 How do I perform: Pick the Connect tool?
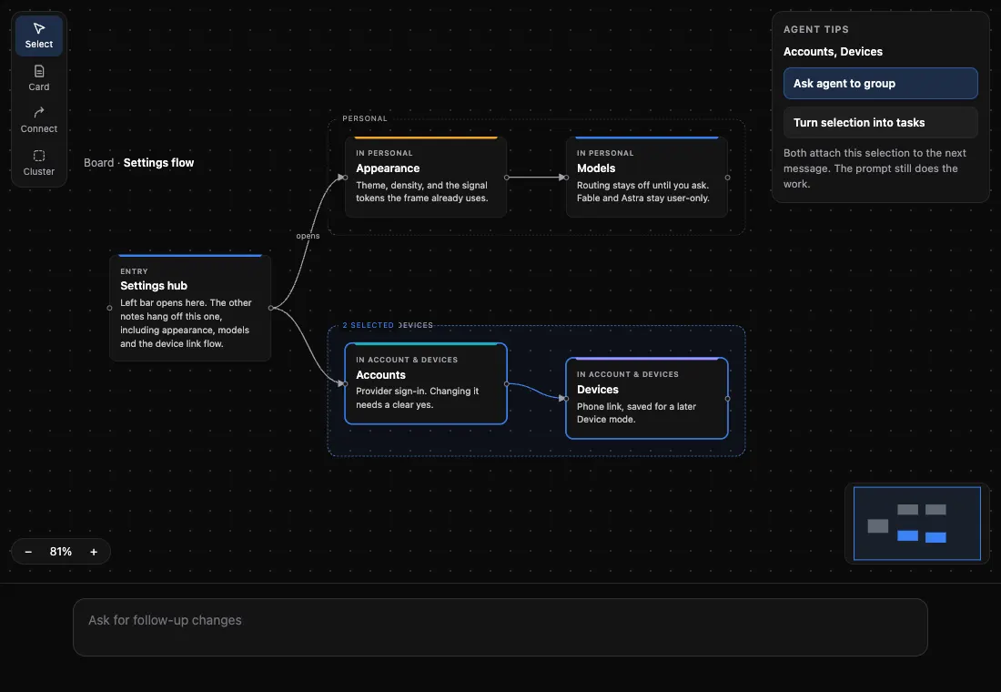click(x=39, y=120)
